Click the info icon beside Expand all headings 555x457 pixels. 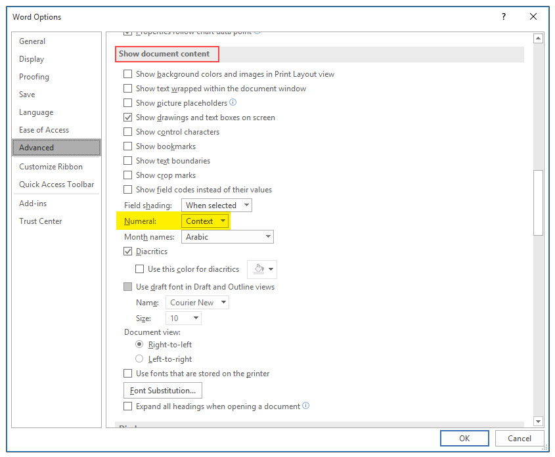306,405
